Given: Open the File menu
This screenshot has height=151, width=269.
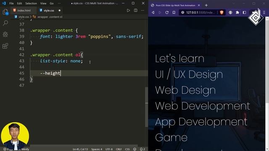Looking at the screenshot, I should 11,3.
